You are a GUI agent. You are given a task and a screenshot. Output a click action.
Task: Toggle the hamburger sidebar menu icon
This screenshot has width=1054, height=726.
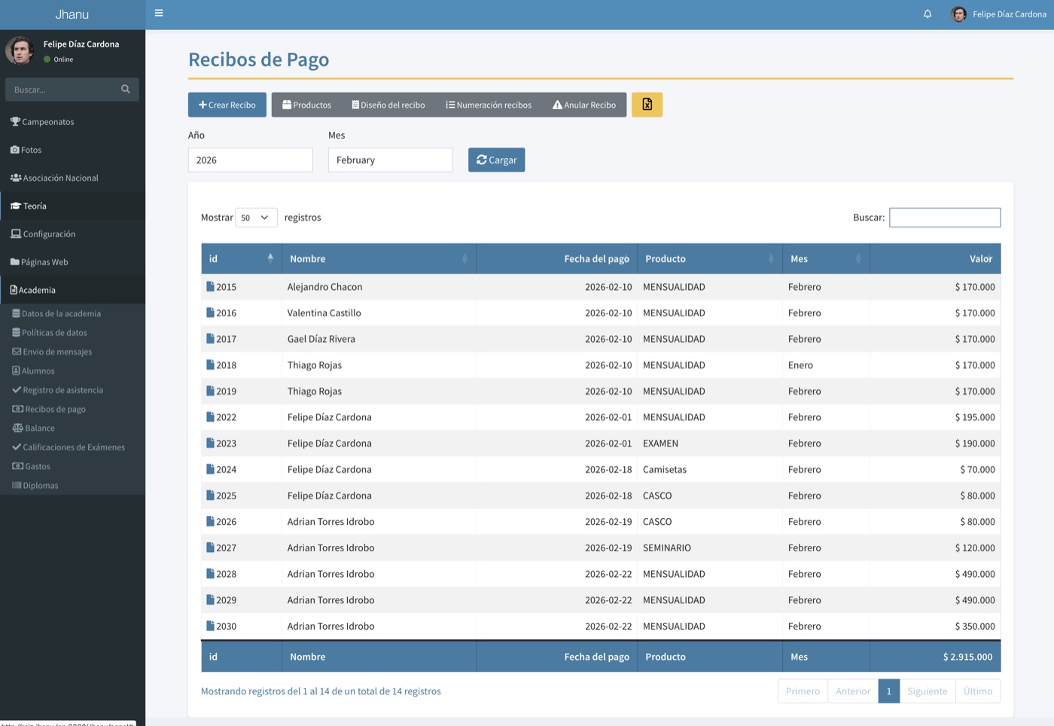click(159, 13)
